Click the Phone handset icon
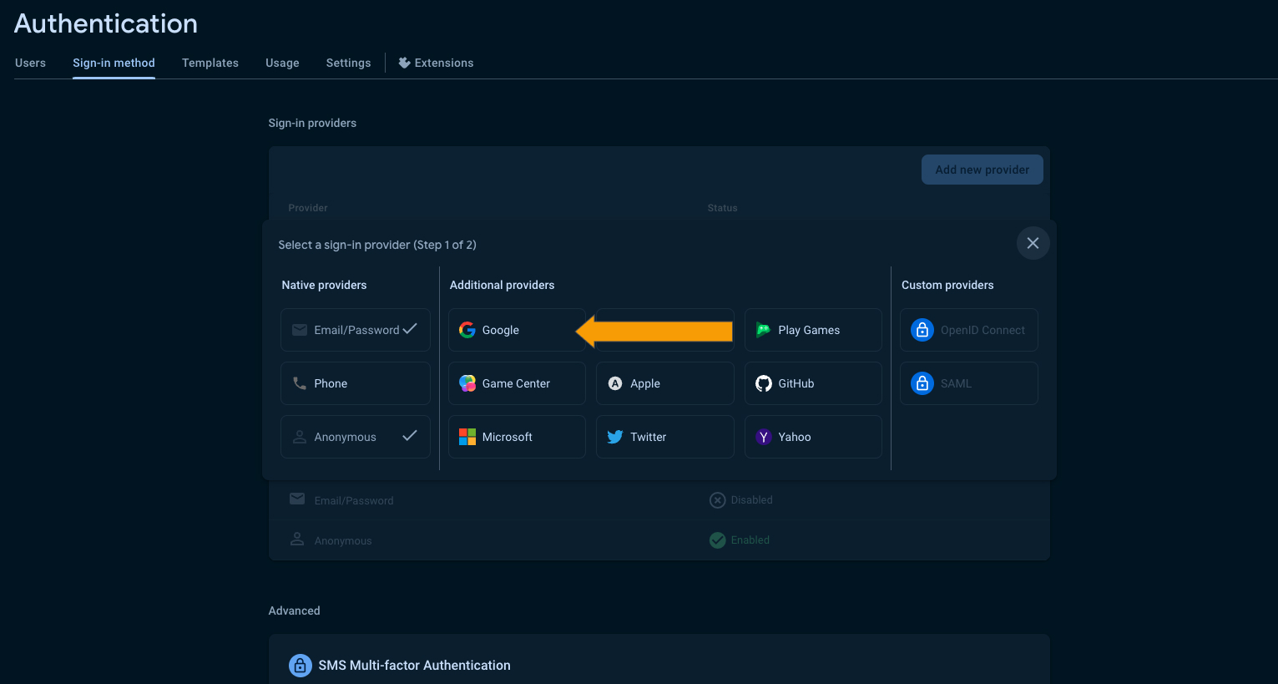Viewport: 1278px width, 684px height. (300, 383)
